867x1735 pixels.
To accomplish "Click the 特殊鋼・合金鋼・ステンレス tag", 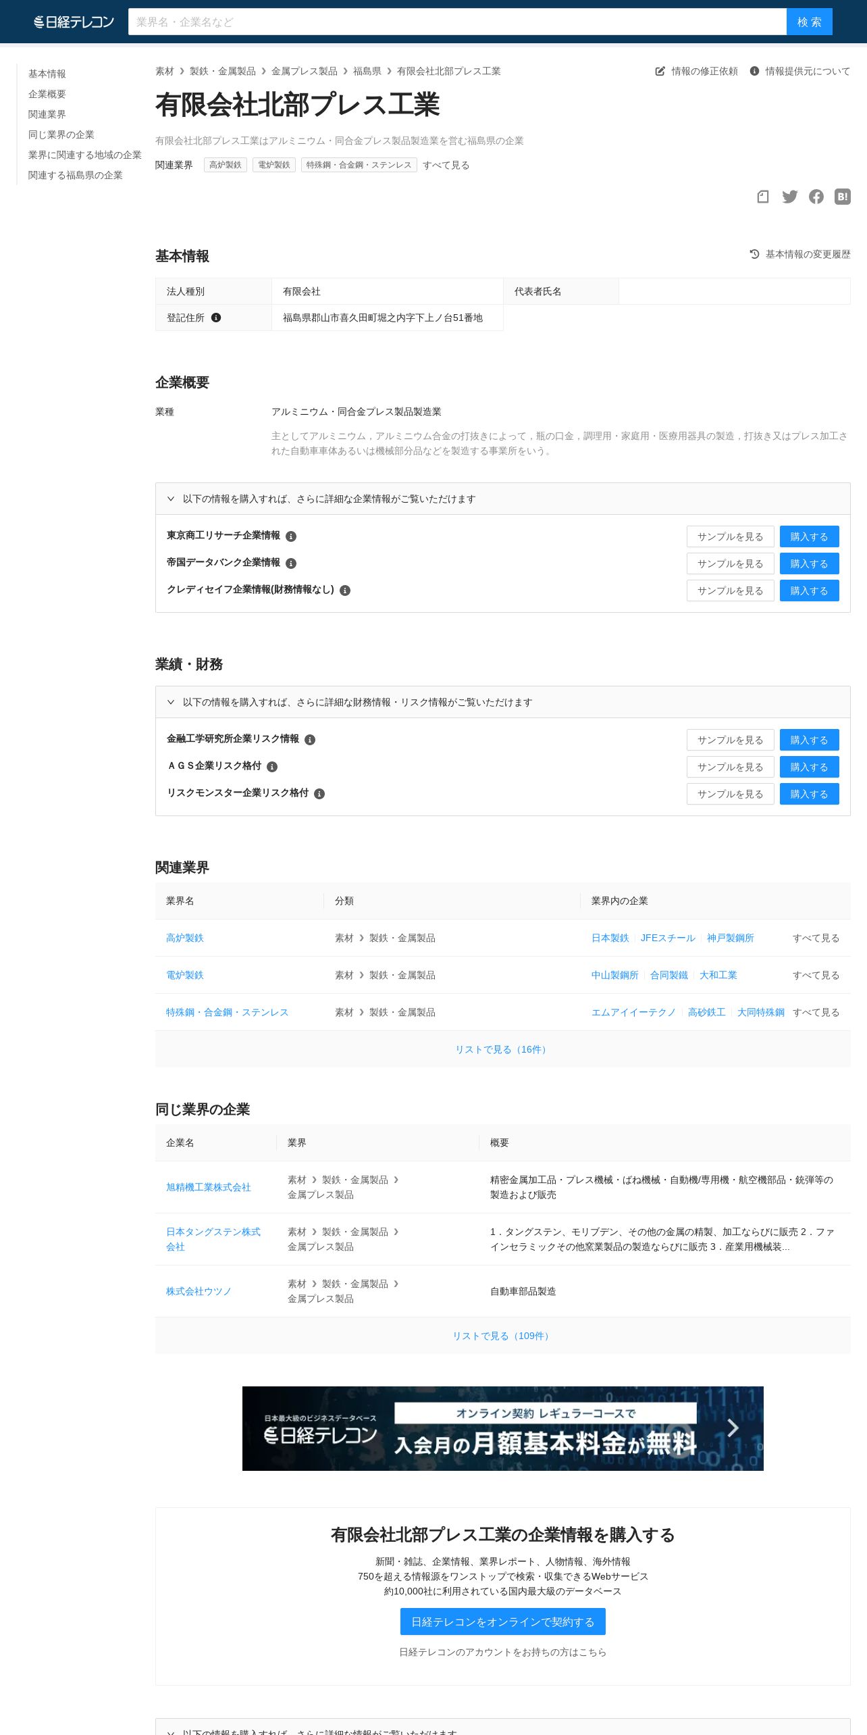I will (359, 165).
